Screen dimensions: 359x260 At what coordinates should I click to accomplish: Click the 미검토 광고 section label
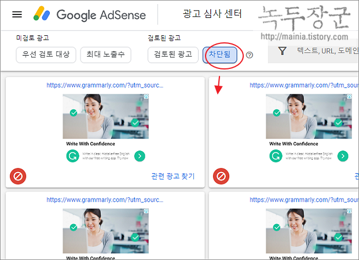[x=32, y=38]
